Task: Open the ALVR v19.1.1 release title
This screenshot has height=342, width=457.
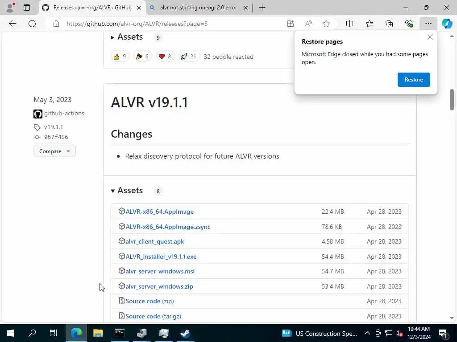Action: (149, 102)
